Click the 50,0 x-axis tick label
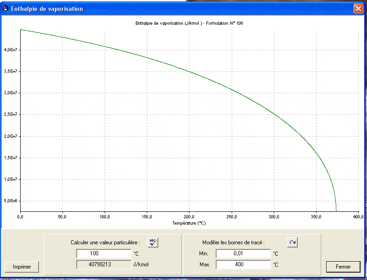Screen dimensions: 367x280 [62, 217]
